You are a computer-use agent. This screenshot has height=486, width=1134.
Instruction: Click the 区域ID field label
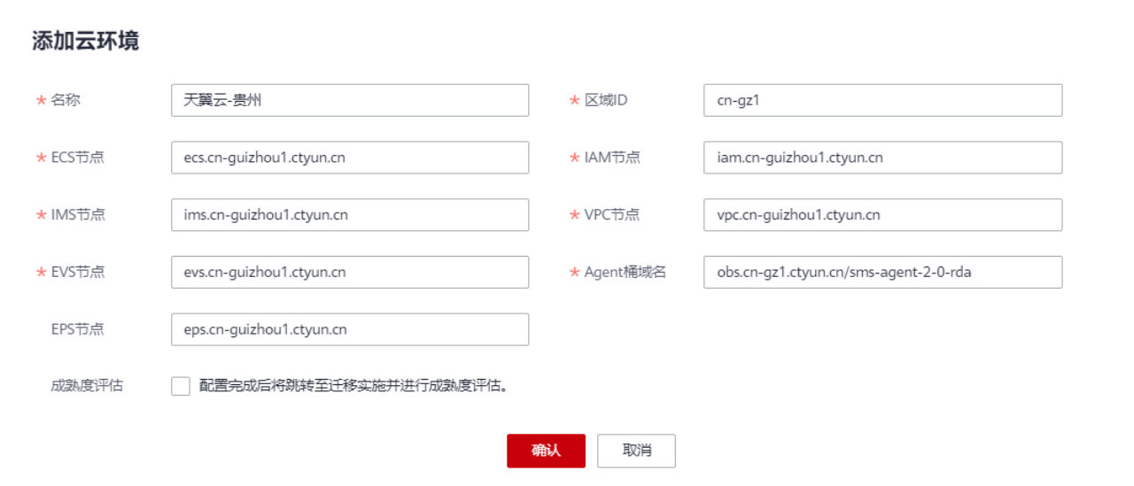[x=606, y=100]
